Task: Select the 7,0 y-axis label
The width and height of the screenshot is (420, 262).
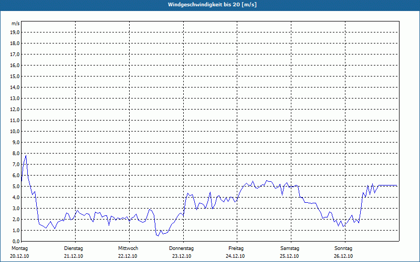Action: pos(16,165)
